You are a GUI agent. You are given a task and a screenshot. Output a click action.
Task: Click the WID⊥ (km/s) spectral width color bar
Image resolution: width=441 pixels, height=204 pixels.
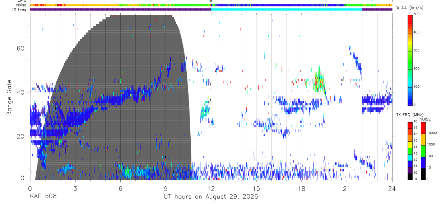point(410,59)
